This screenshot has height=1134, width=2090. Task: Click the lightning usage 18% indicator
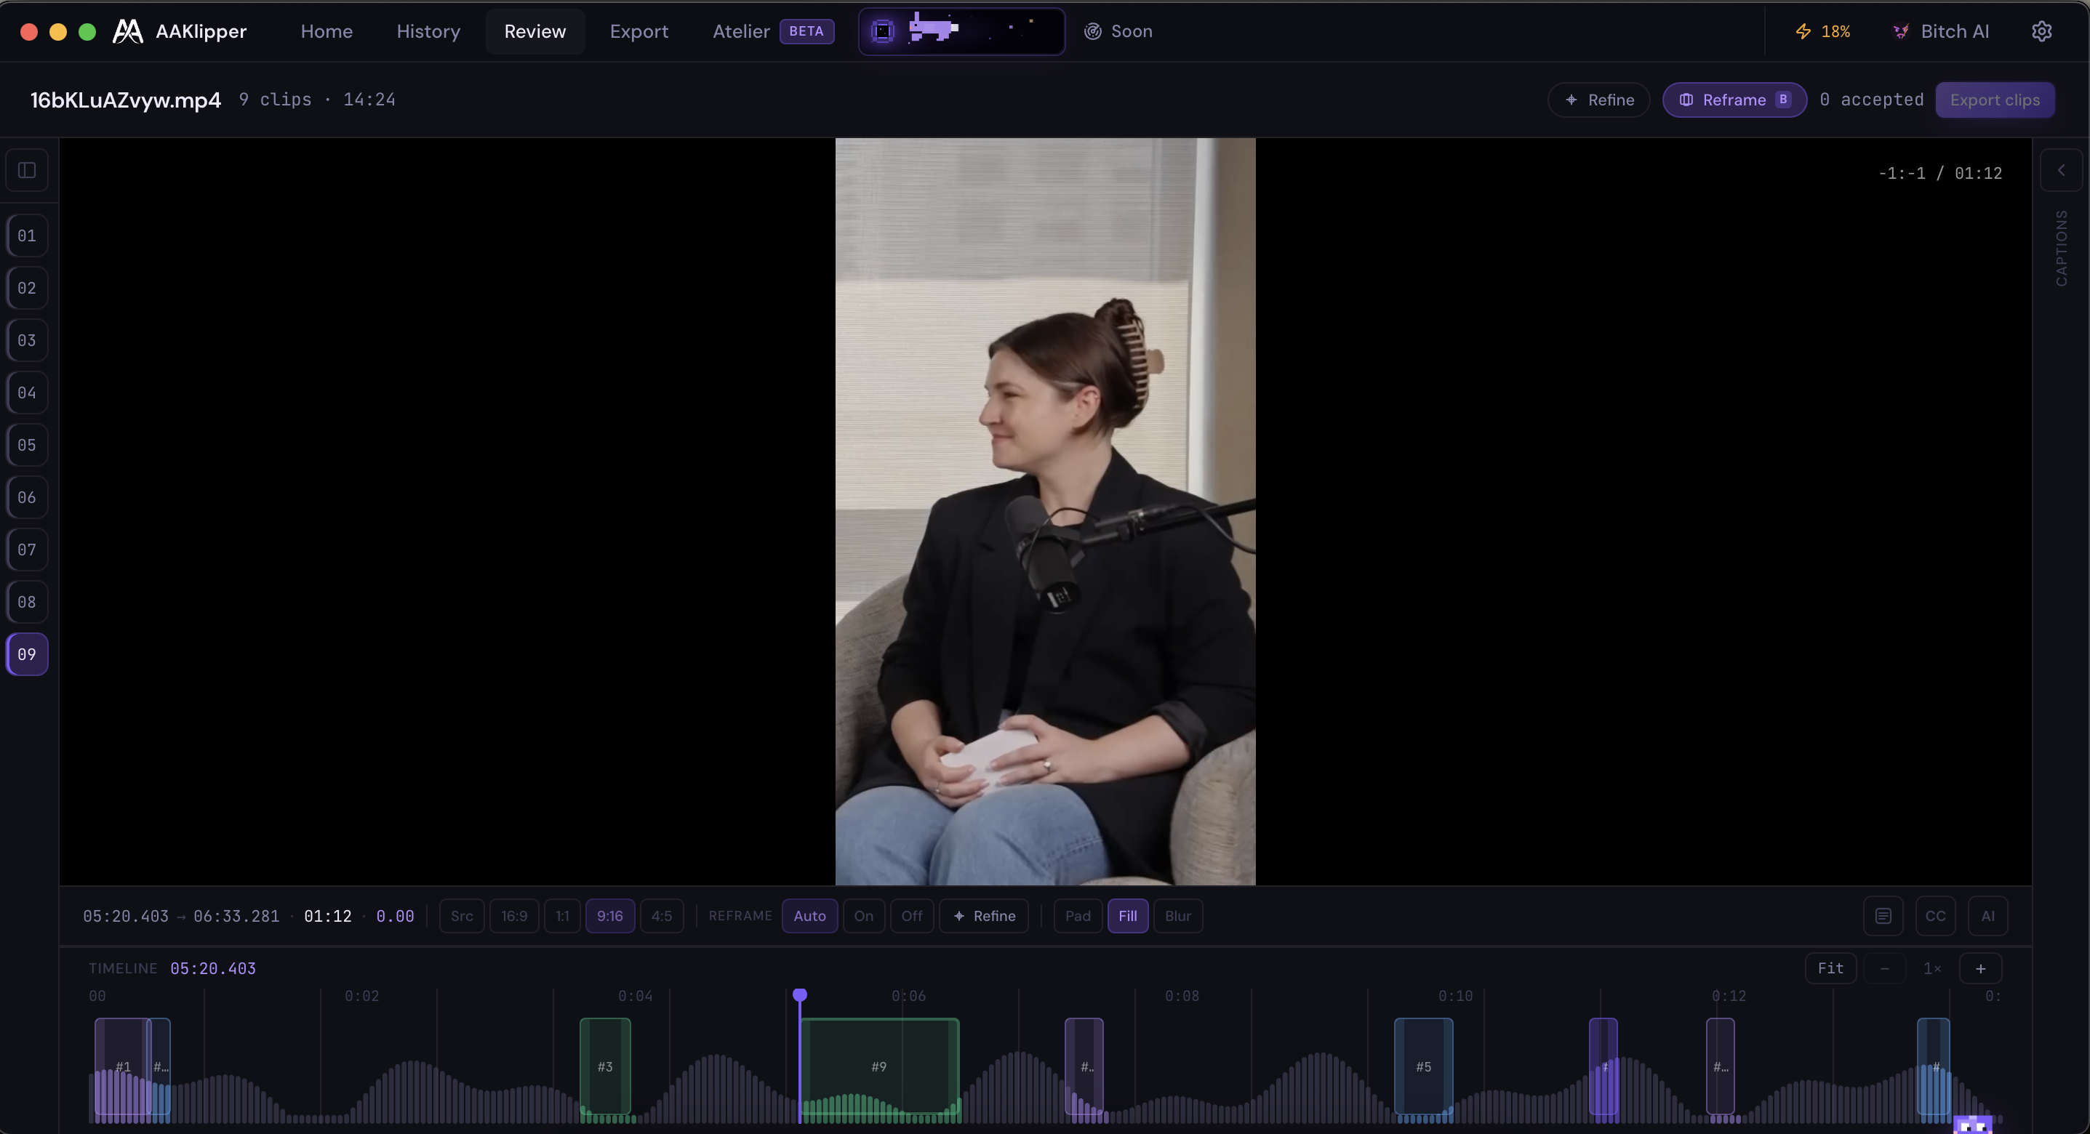coord(1822,32)
